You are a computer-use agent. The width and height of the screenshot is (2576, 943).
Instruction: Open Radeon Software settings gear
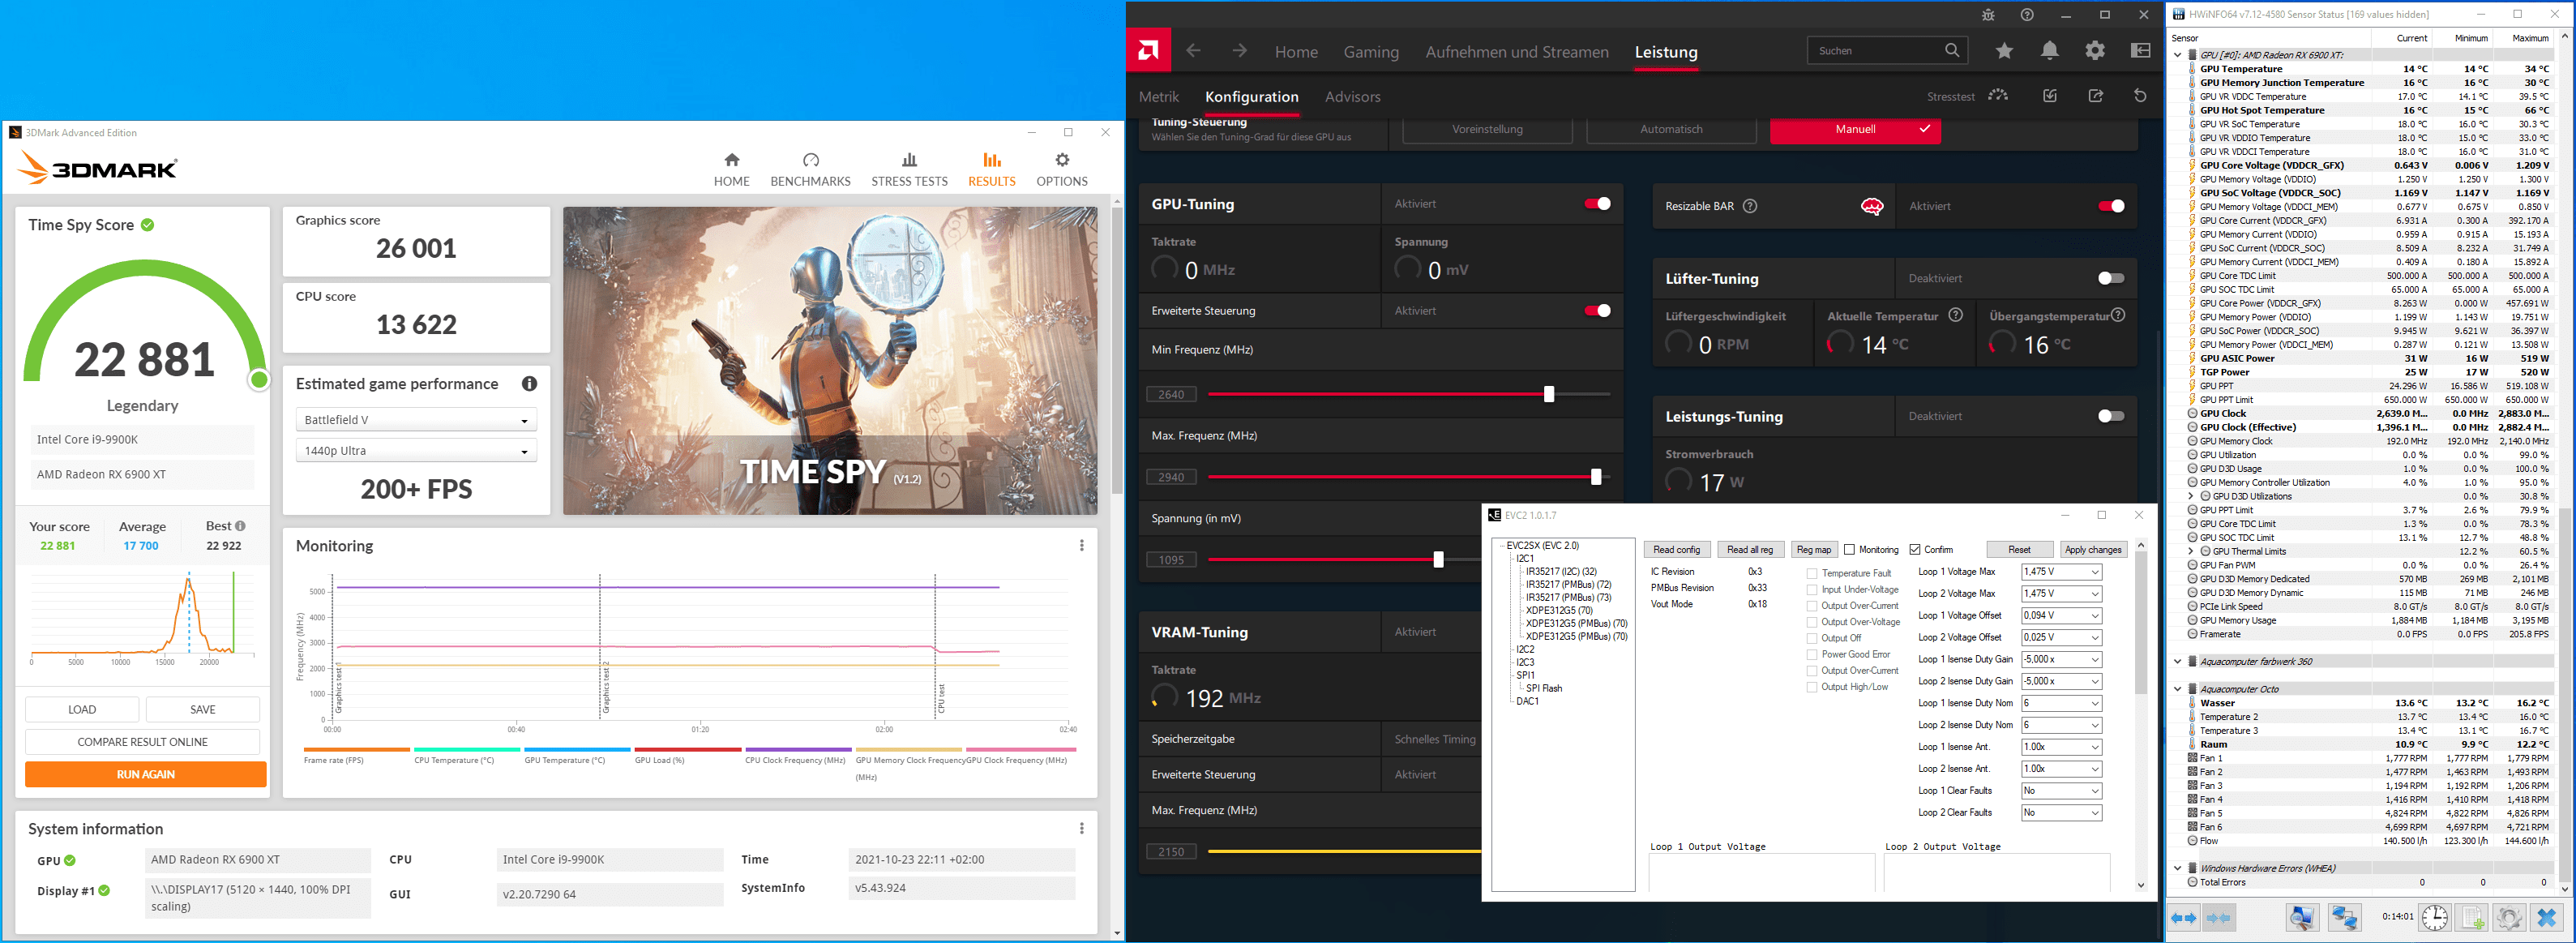(x=2095, y=51)
